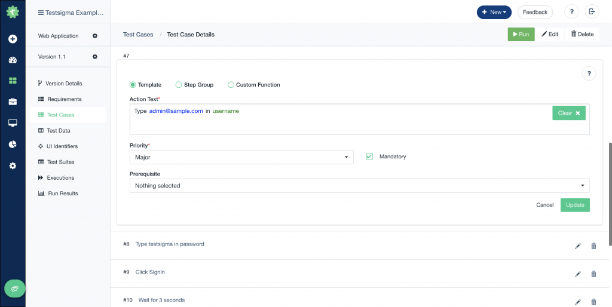Delete step #9 using trash icon
612x307 pixels.
point(593,274)
